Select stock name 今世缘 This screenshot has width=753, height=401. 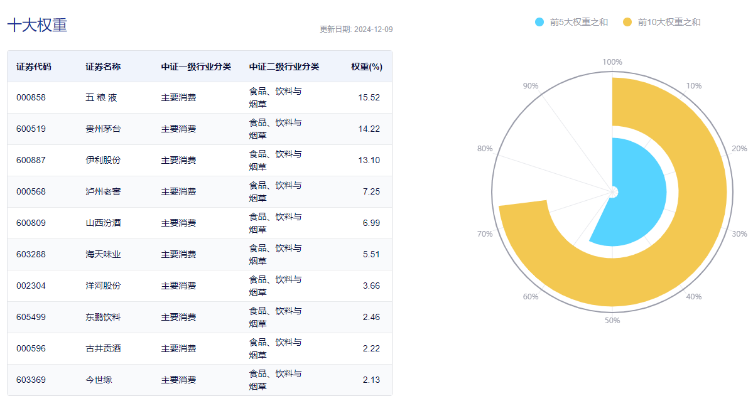(x=99, y=380)
